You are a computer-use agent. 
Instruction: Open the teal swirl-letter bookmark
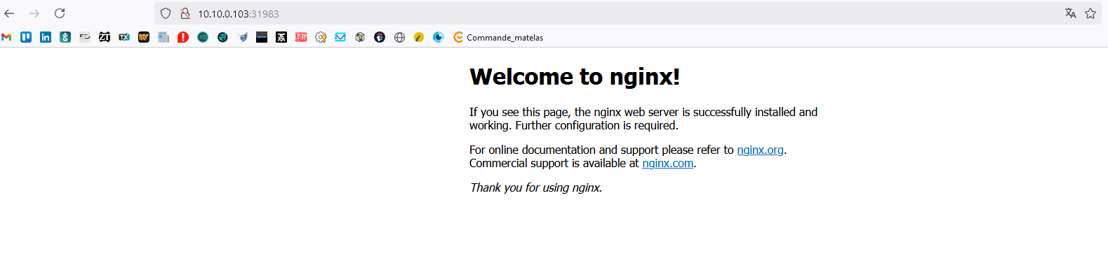(65, 37)
